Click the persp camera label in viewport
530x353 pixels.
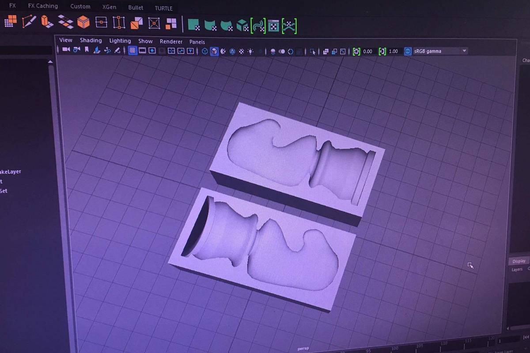[303, 348]
